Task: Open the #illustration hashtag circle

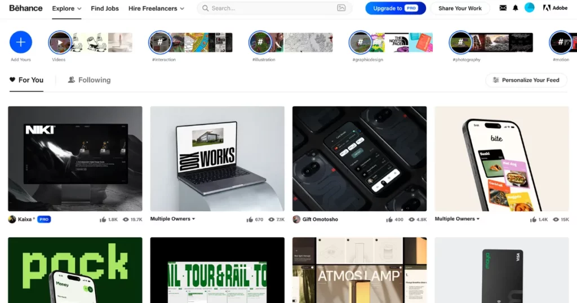Action: [x=260, y=42]
